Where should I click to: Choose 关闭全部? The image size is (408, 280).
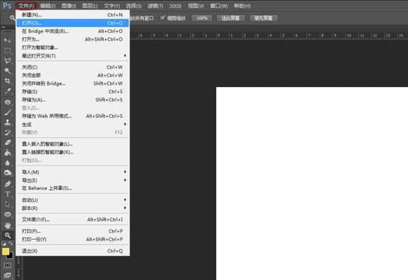point(73,76)
